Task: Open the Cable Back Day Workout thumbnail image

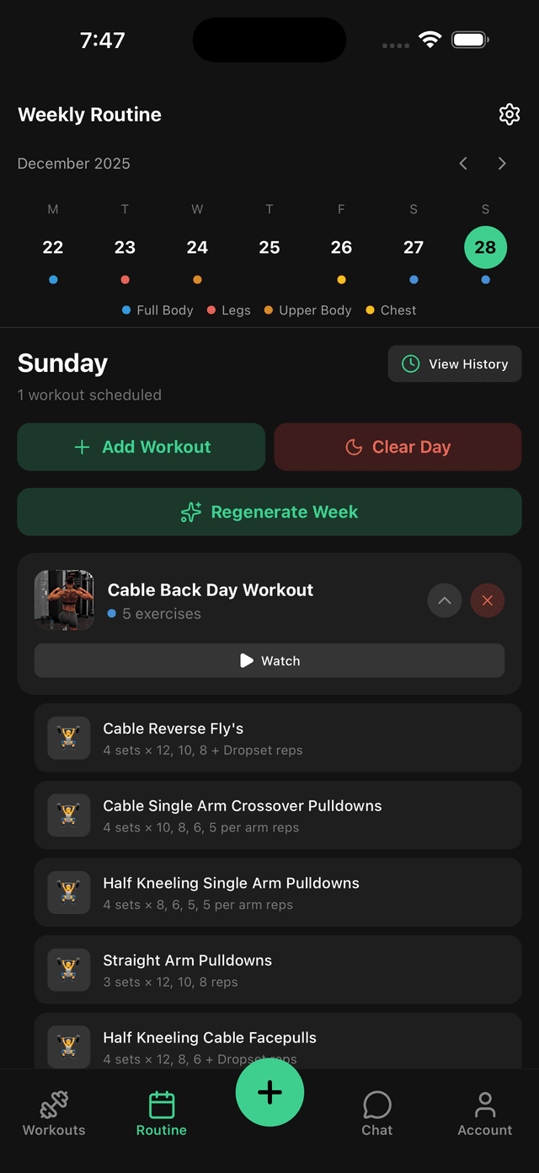Action: pos(65,600)
